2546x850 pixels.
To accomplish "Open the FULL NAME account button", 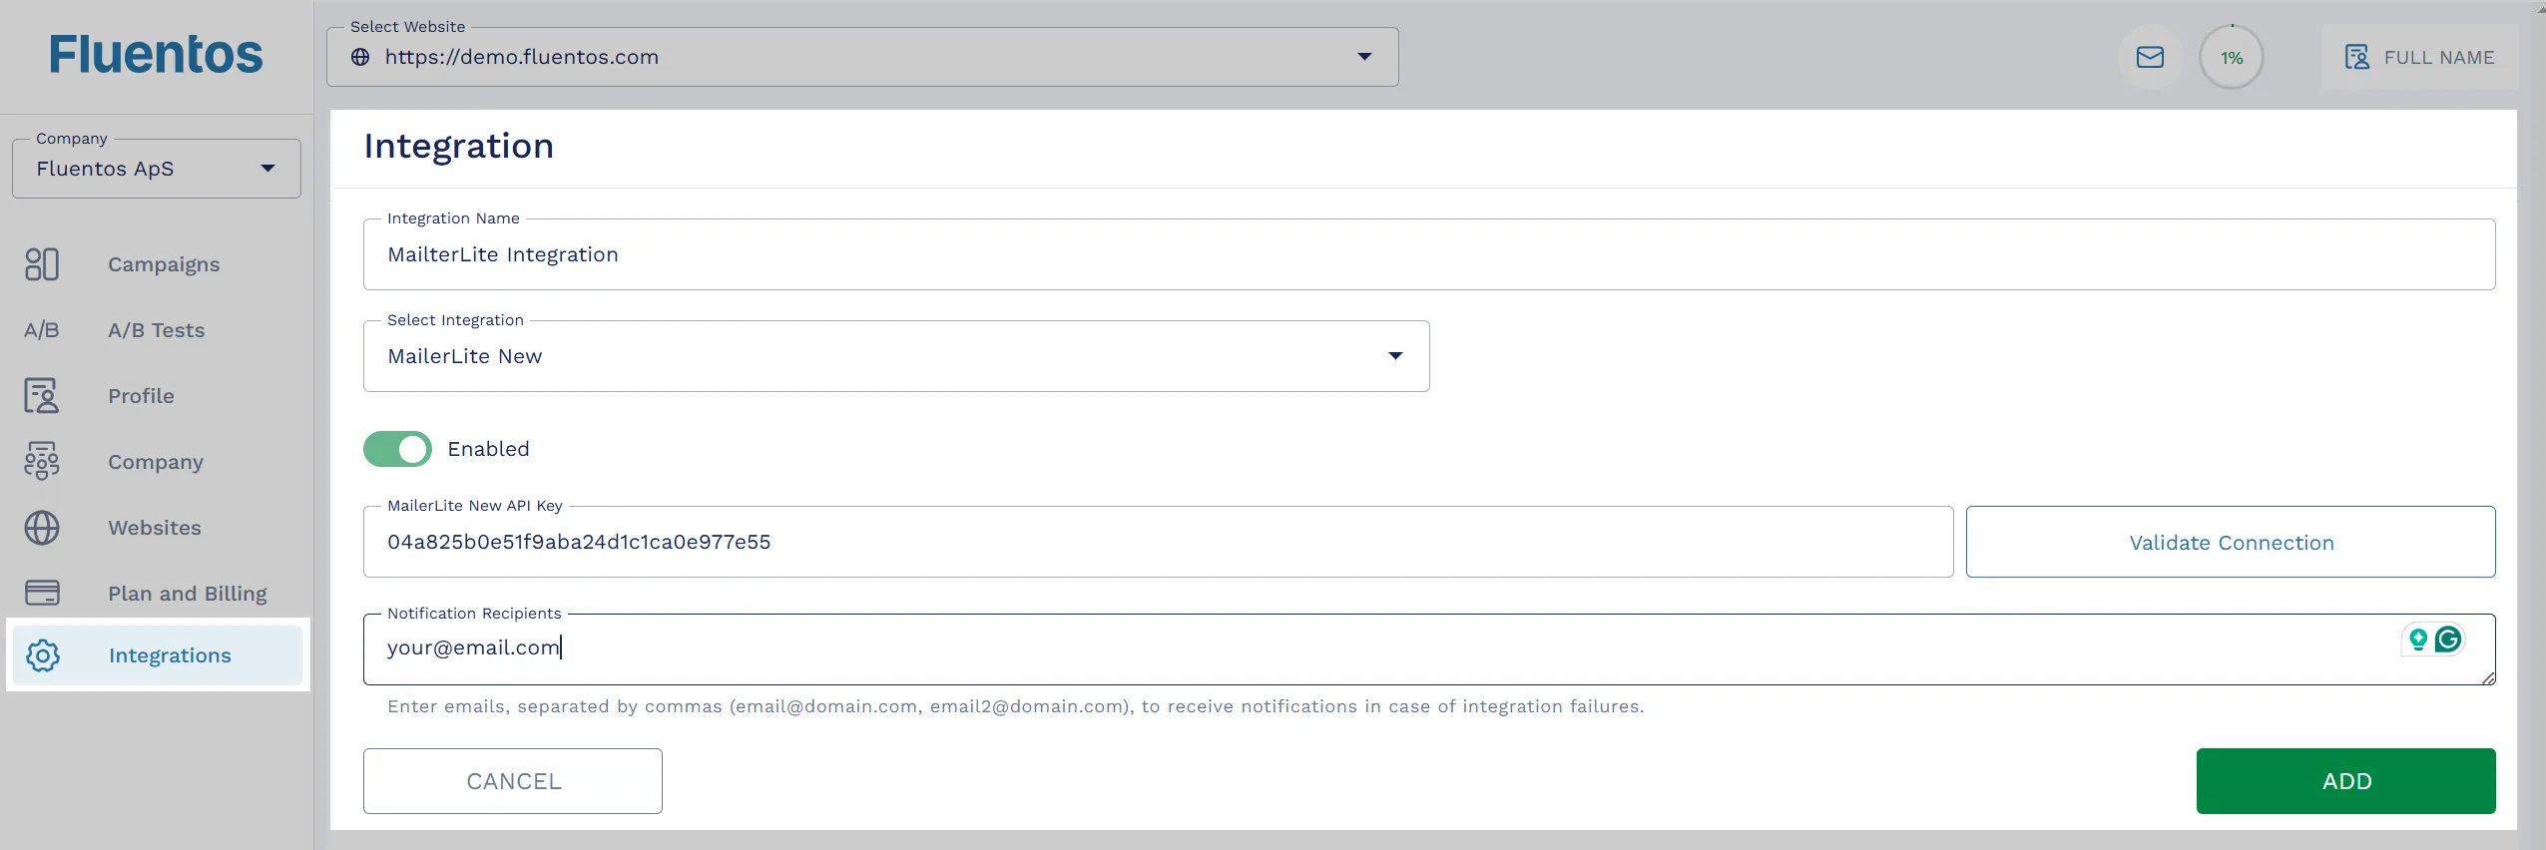I will 2419,57.
